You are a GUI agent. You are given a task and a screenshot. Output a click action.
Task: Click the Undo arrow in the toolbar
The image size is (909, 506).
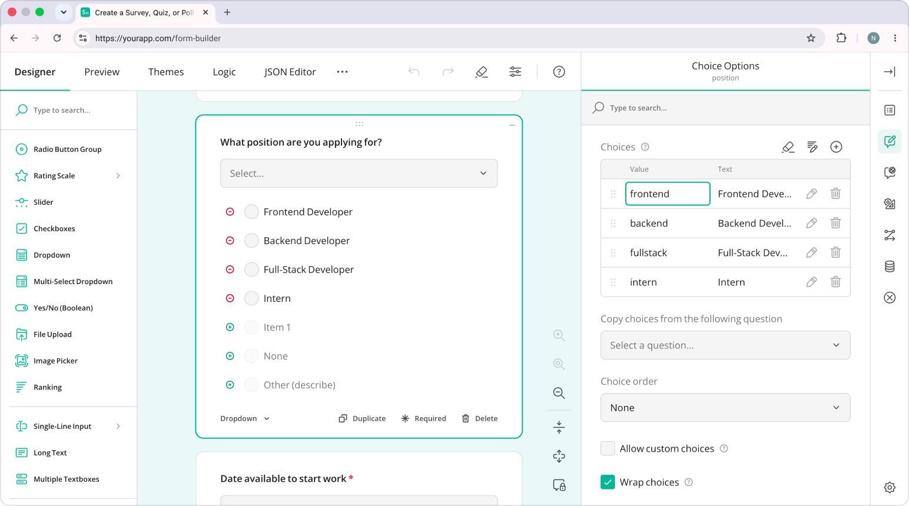(x=414, y=72)
